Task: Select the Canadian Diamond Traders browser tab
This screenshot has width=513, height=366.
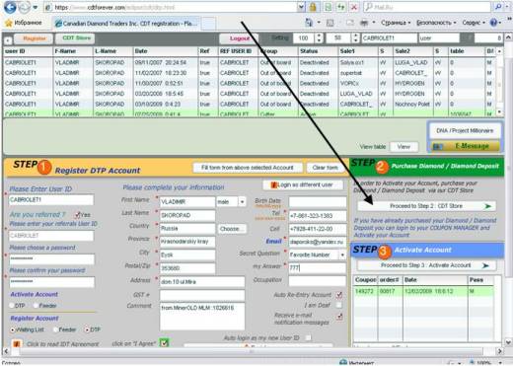Action: tap(126, 24)
